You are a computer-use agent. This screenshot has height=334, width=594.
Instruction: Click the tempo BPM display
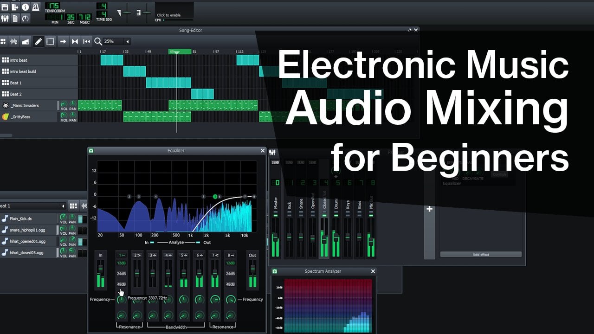pyautogui.click(x=52, y=6)
